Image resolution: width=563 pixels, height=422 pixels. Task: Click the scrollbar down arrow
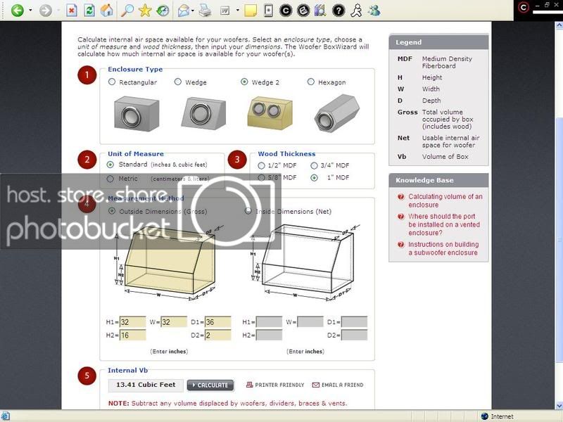click(559, 405)
